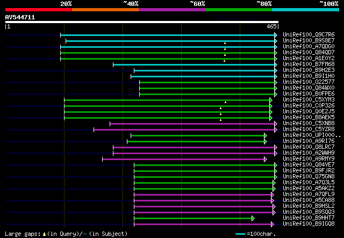Click the UniRef100_A9RMY9 label
344x238 pixels.
309,159
